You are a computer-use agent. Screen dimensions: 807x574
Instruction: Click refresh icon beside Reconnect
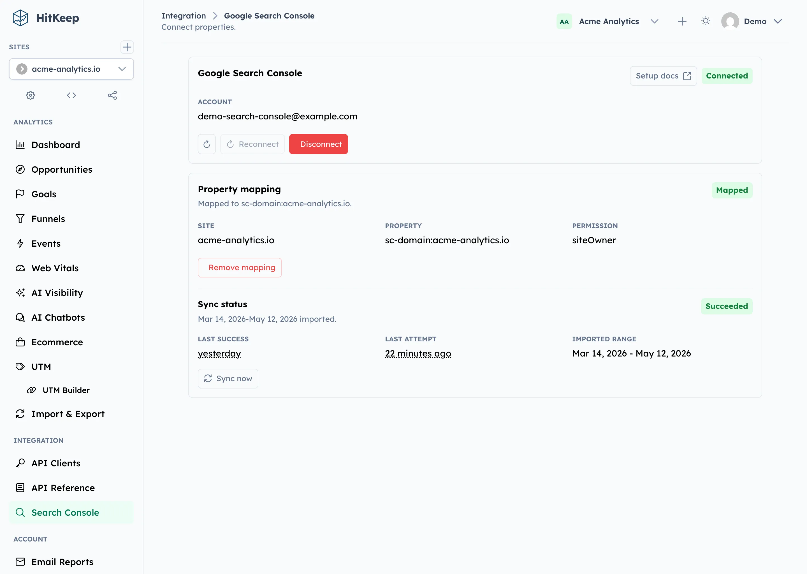207,144
